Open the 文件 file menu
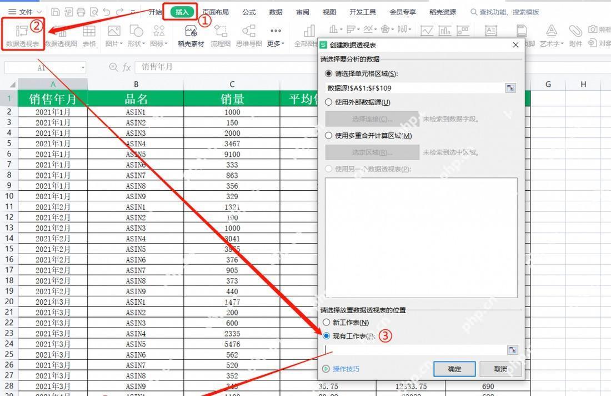This screenshot has height=396, width=611. [26, 12]
